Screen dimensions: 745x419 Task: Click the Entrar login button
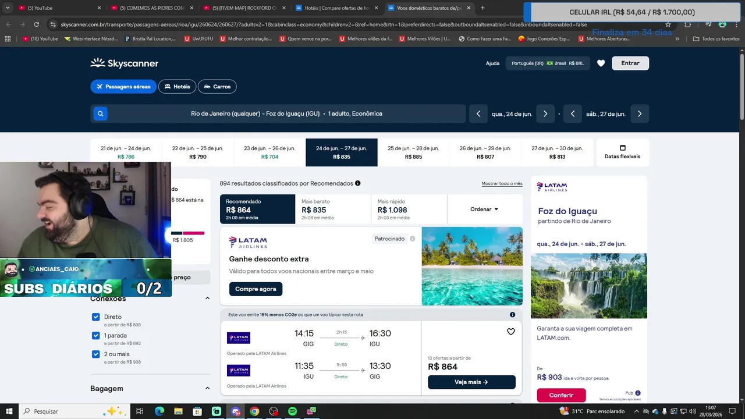[630, 63]
